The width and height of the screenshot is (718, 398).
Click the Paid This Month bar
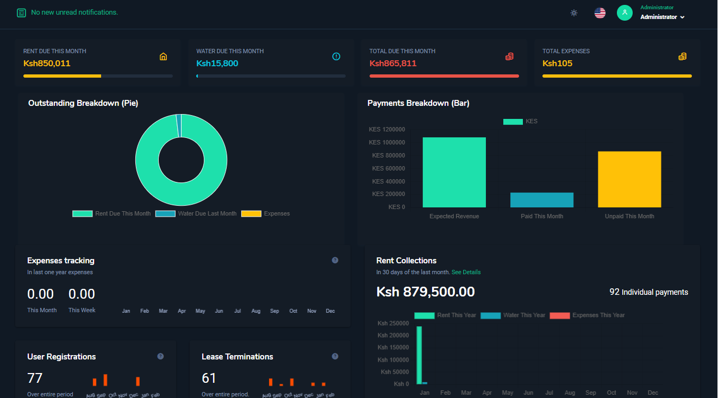click(542, 200)
